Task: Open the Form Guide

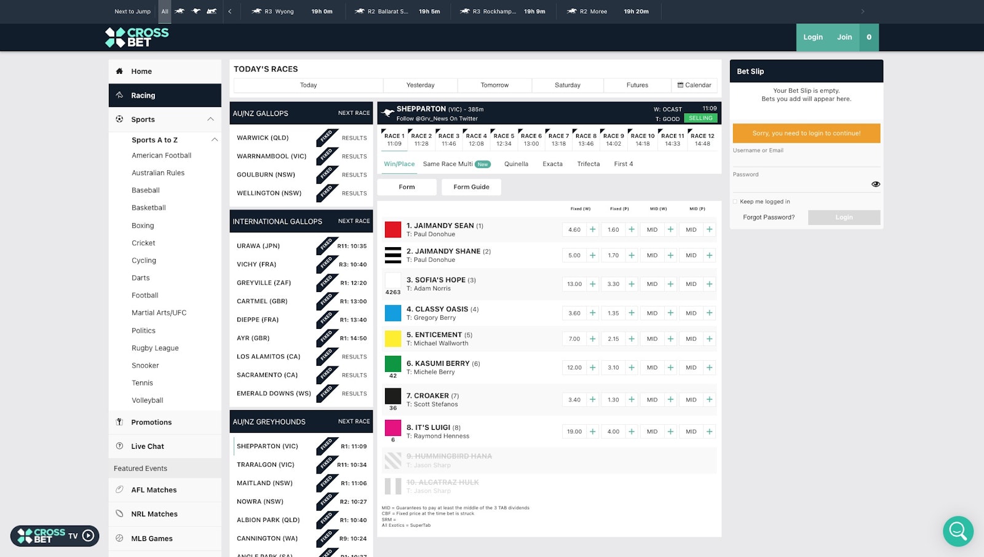Action: [471, 187]
